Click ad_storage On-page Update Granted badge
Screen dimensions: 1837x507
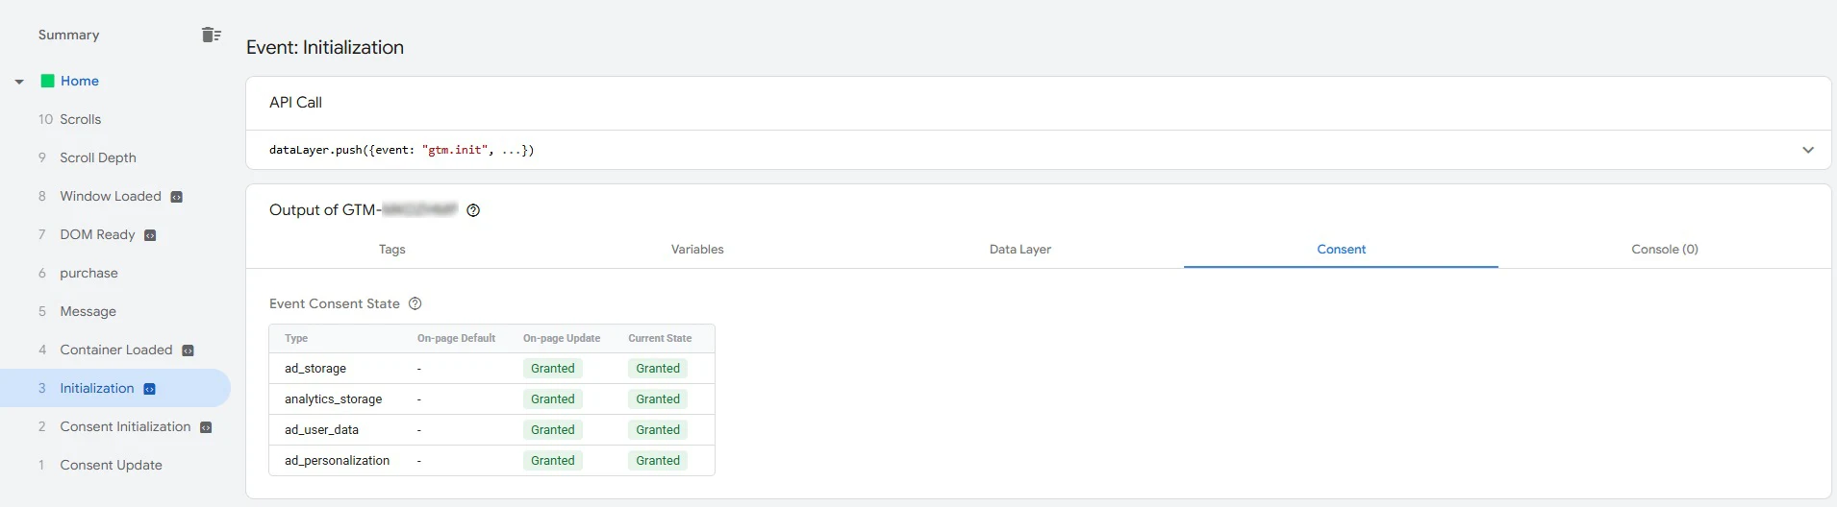tap(553, 368)
